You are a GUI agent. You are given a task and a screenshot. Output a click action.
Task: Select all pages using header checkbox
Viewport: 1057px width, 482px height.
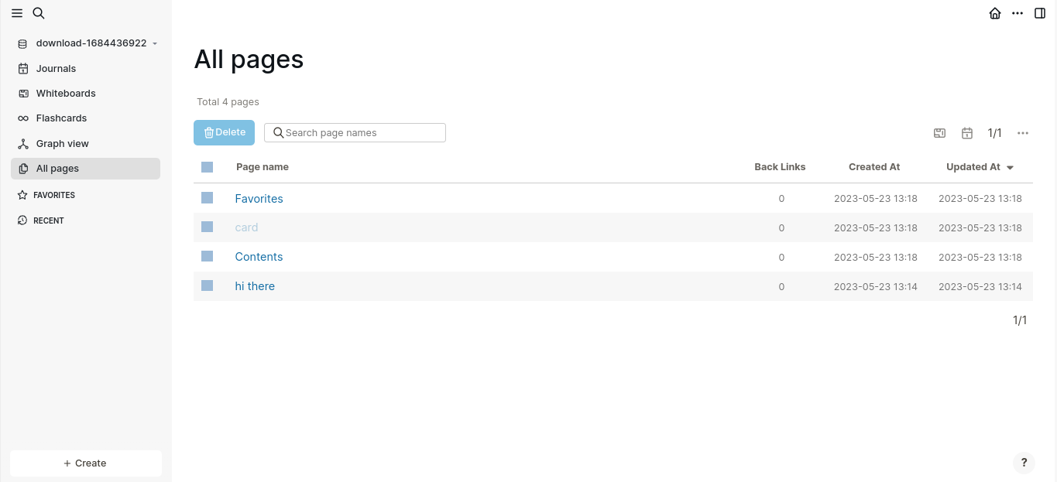pos(207,166)
